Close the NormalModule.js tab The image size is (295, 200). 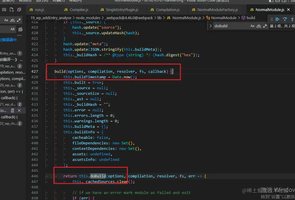(x=288, y=10)
